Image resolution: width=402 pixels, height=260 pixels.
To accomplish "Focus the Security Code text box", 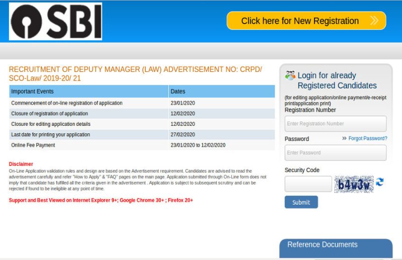I will click(308, 184).
